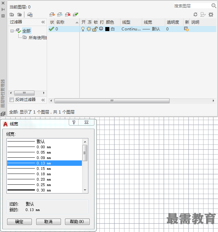Select the 0.00 mm lineweight
Image resolution: width=218 pixels, height=232 pixels.
pyautogui.click(x=44, y=147)
